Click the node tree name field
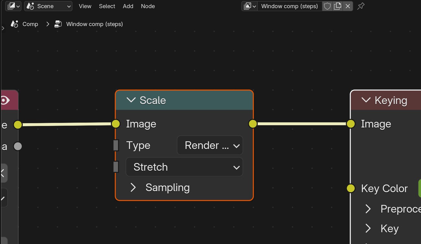 click(x=290, y=6)
